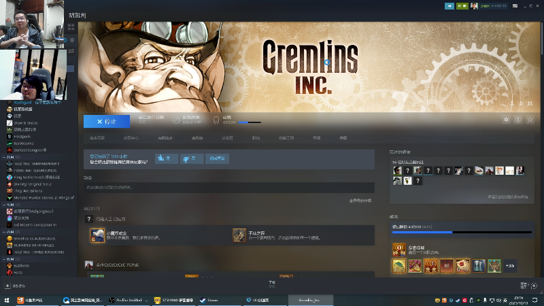Click the small achievement progress bar in the header
Viewport: 544px width, 306px height.
[x=250, y=122]
